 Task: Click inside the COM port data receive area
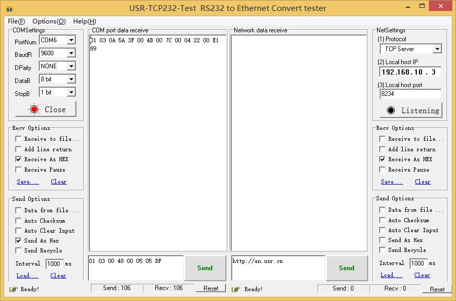click(157, 143)
